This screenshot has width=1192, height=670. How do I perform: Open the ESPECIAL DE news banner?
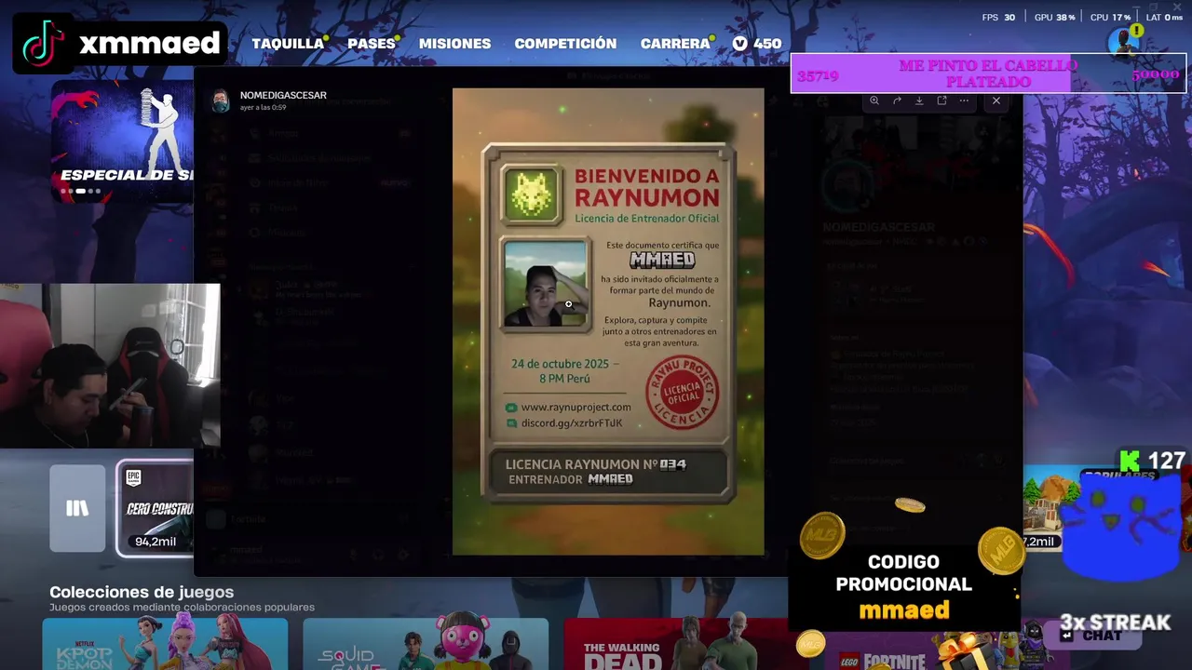click(x=123, y=140)
